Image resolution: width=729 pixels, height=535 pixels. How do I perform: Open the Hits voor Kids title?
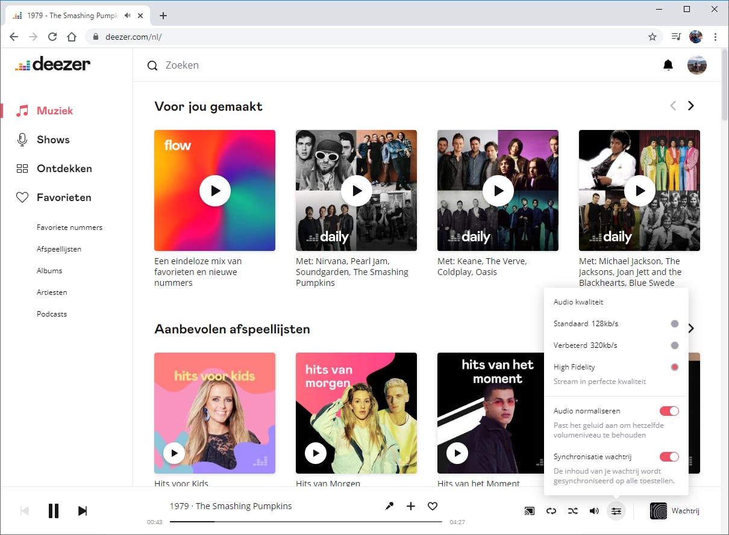click(x=181, y=483)
